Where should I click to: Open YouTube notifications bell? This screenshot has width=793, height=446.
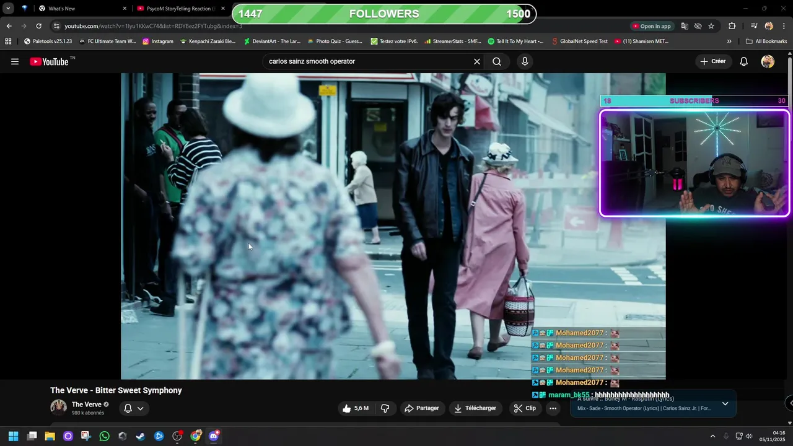point(744,61)
